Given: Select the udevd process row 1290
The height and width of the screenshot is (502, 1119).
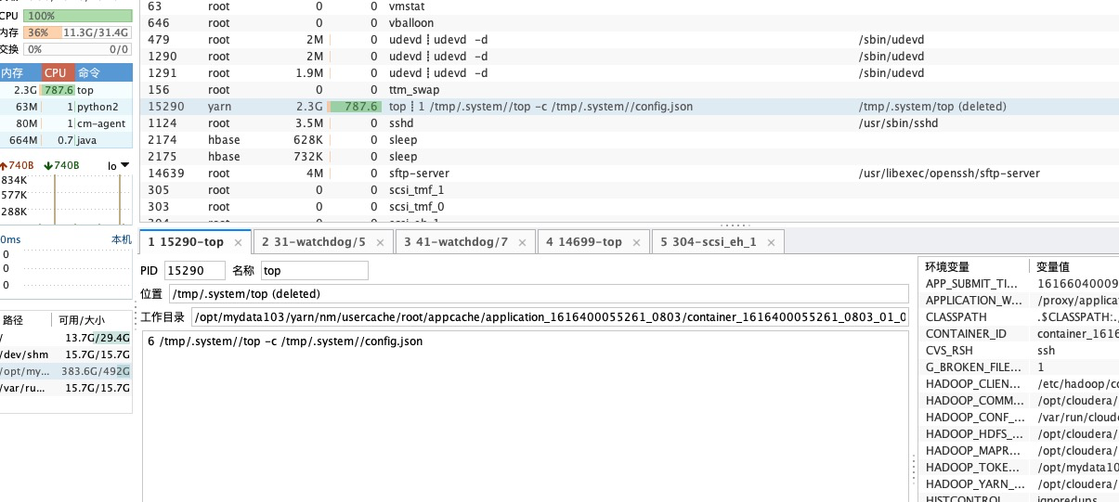Looking at the screenshot, I should tap(630, 57).
